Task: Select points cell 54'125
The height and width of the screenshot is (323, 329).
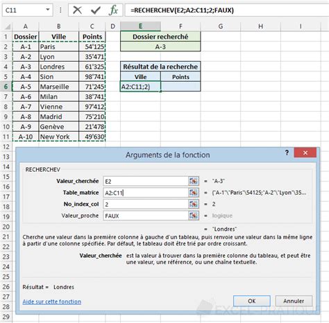Action: [92, 46]
